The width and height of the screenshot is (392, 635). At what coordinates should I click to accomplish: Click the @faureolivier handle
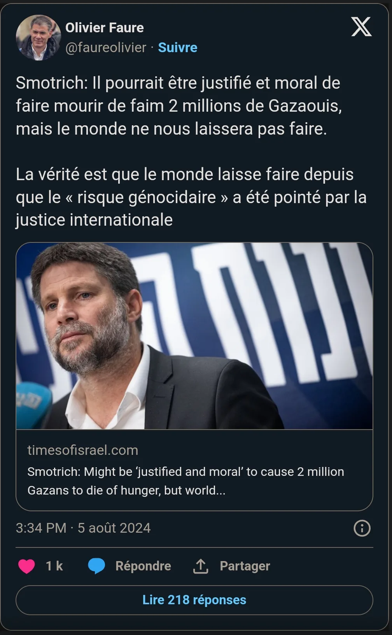point(106,47)
